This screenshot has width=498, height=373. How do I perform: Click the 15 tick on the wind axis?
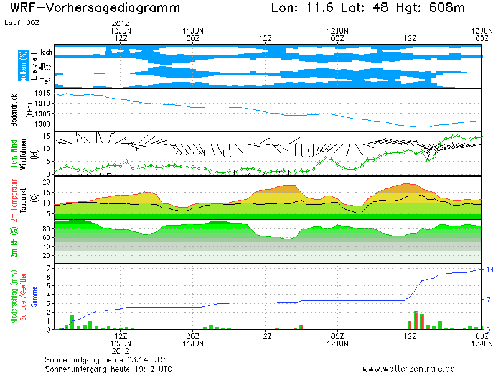tap(47, 136)
